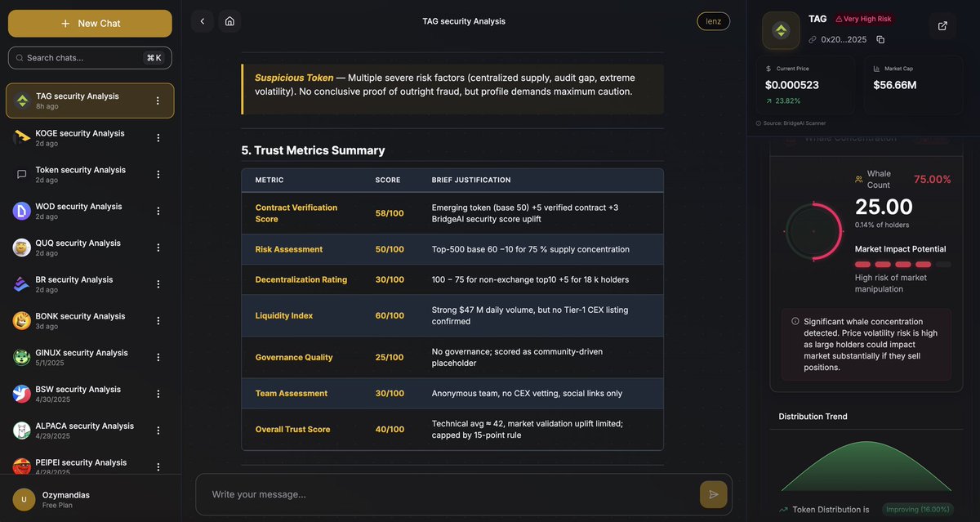Viewport: 980px width, 522px height.
Task: Click the Token chat bubble icon
Action: [22, 174]
